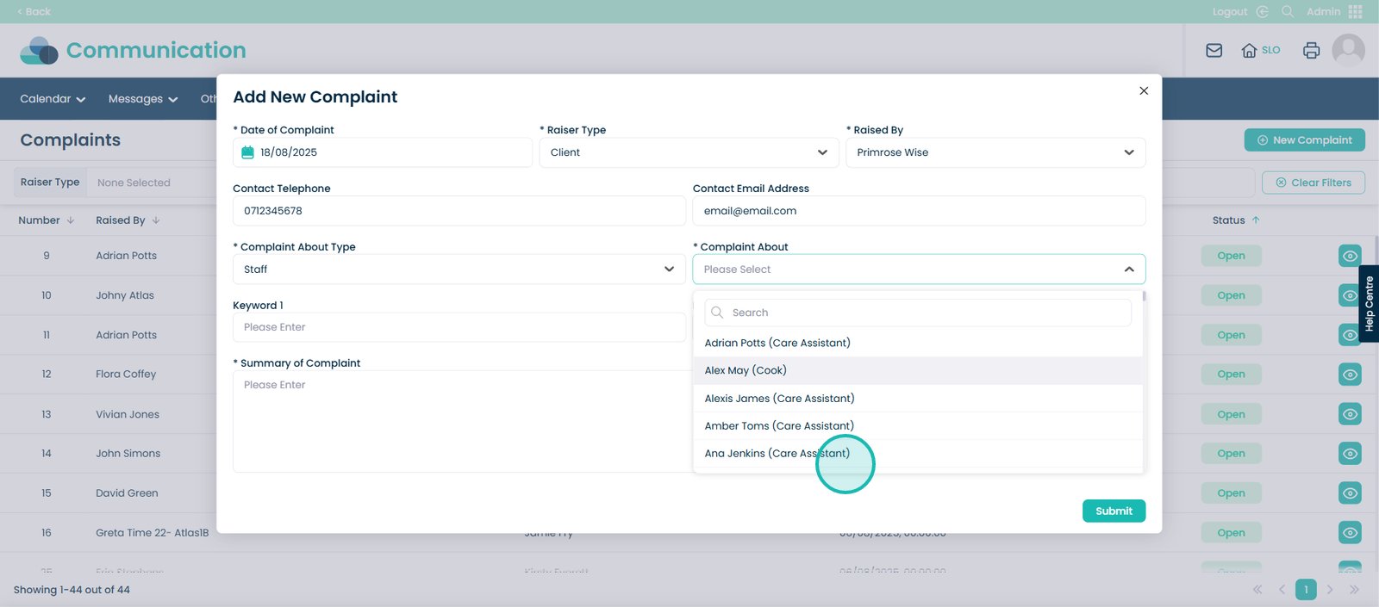Open the Calendar menu in navigation bar
Screen dimensions: 1379x607
[53, 99]
